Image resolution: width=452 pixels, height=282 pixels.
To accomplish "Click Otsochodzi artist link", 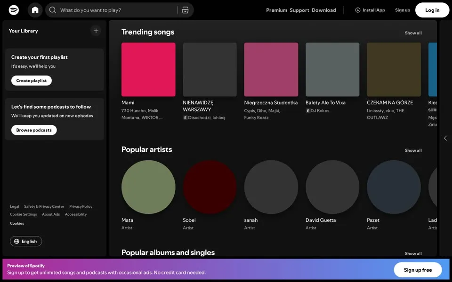I will [x=200, y=117].
